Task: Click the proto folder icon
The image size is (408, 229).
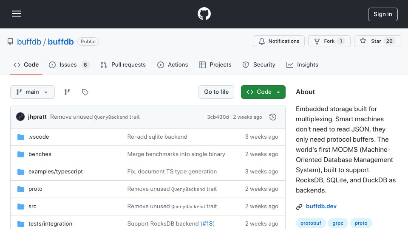Action: 20,189
